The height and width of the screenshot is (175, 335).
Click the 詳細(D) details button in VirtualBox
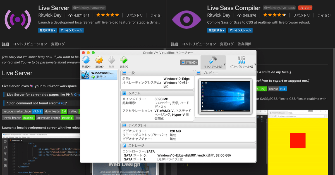coord(189,62)
